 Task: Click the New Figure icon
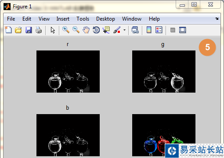(8, 30)
